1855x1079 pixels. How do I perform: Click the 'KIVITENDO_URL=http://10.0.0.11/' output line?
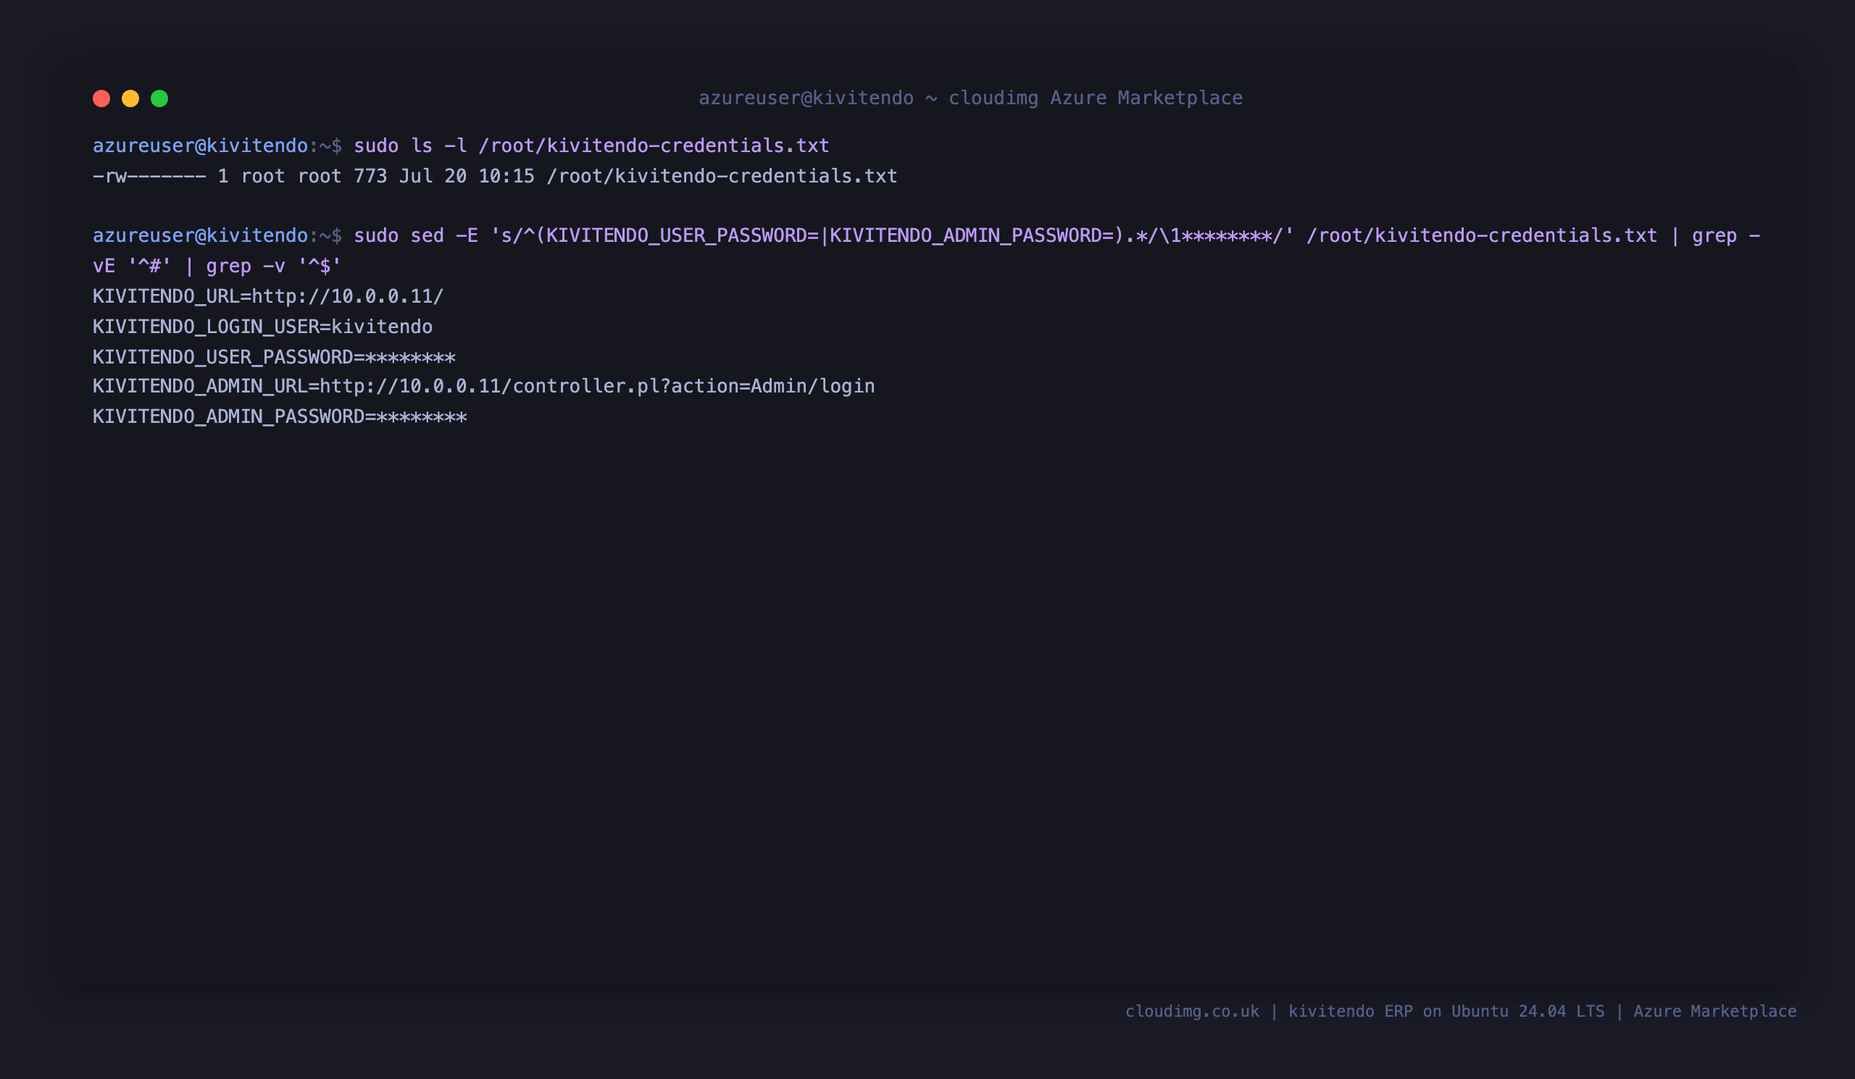[x=268, y=296]
